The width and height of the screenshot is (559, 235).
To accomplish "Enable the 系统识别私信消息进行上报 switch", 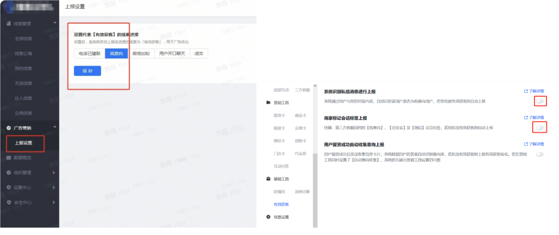I will click(x=540, y=101).
